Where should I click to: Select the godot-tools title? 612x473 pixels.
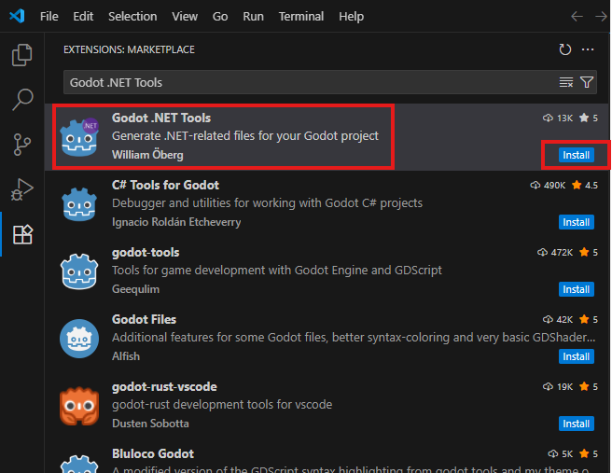146,253
